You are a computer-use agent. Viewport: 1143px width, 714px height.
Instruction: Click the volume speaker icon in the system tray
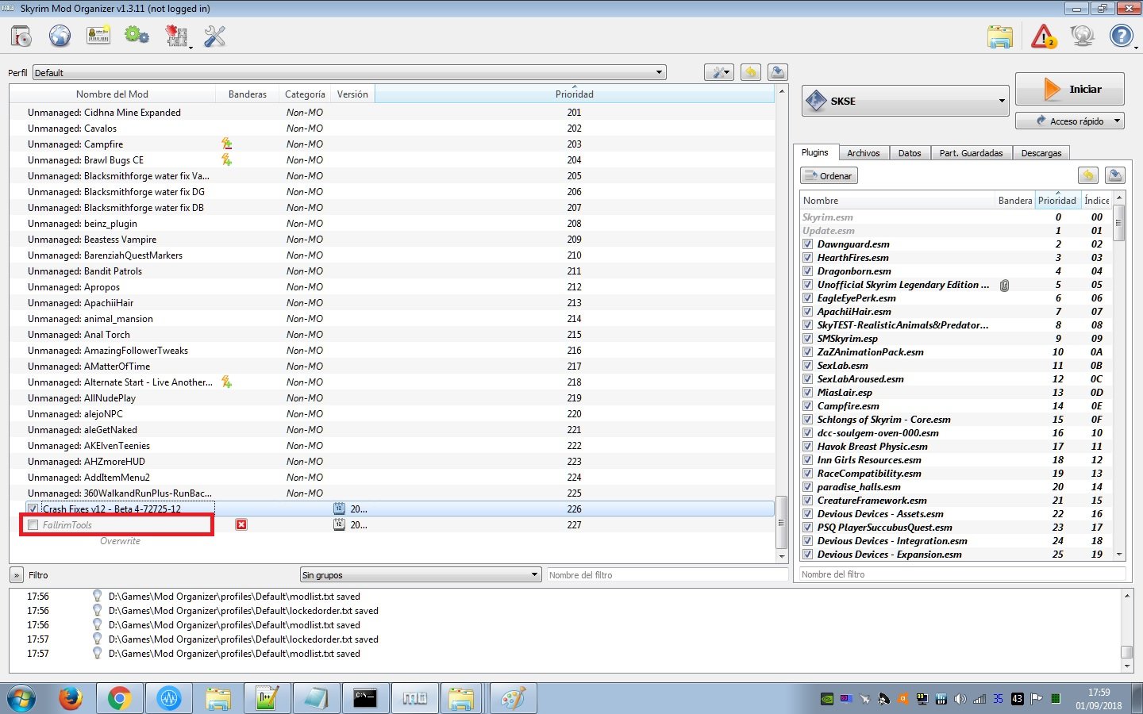tap(960, 699)
